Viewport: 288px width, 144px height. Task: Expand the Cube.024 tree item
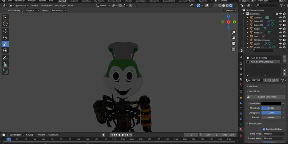click(x=247, y=25)
